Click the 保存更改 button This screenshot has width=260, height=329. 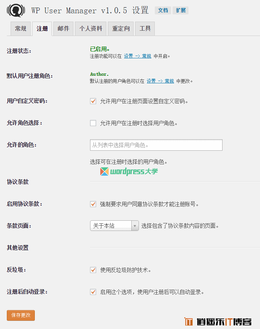pyautogui.click(x=21, y=315)
